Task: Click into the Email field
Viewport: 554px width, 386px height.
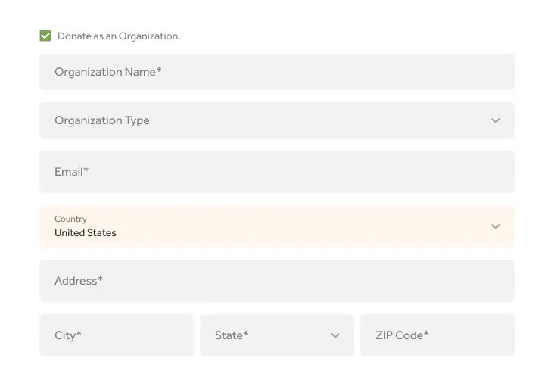Action: coord(276,172)
